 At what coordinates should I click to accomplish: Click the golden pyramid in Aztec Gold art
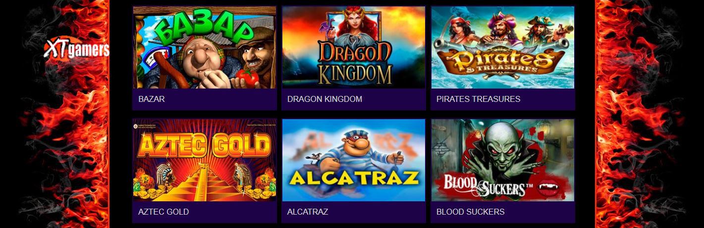(203, 181)
